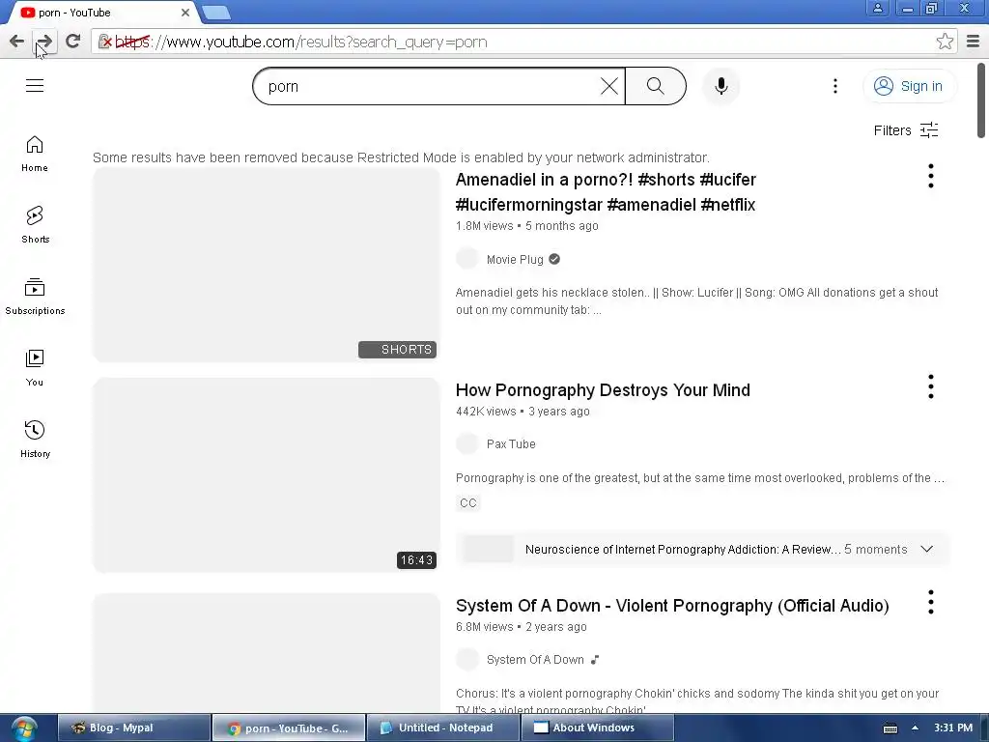Click the browser forward arrow
989x742 pixels.
pos(44,42)
